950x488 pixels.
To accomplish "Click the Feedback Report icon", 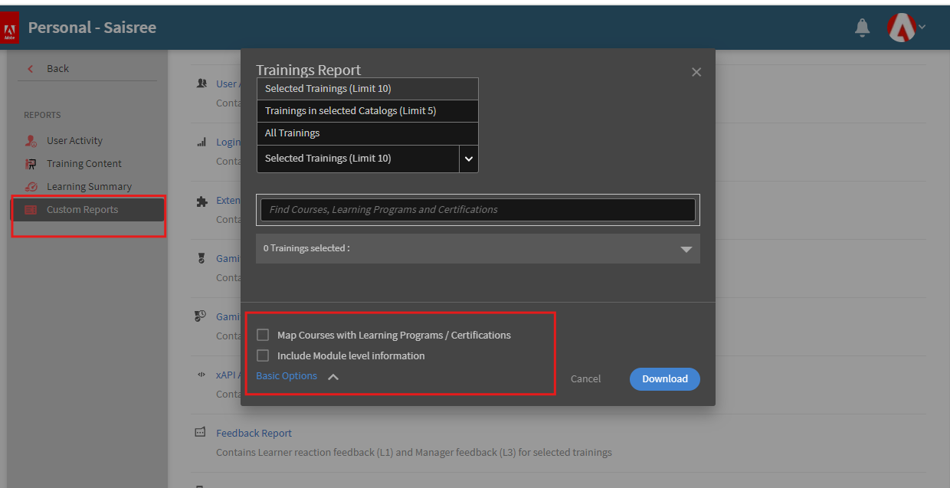I will [200, 433].
